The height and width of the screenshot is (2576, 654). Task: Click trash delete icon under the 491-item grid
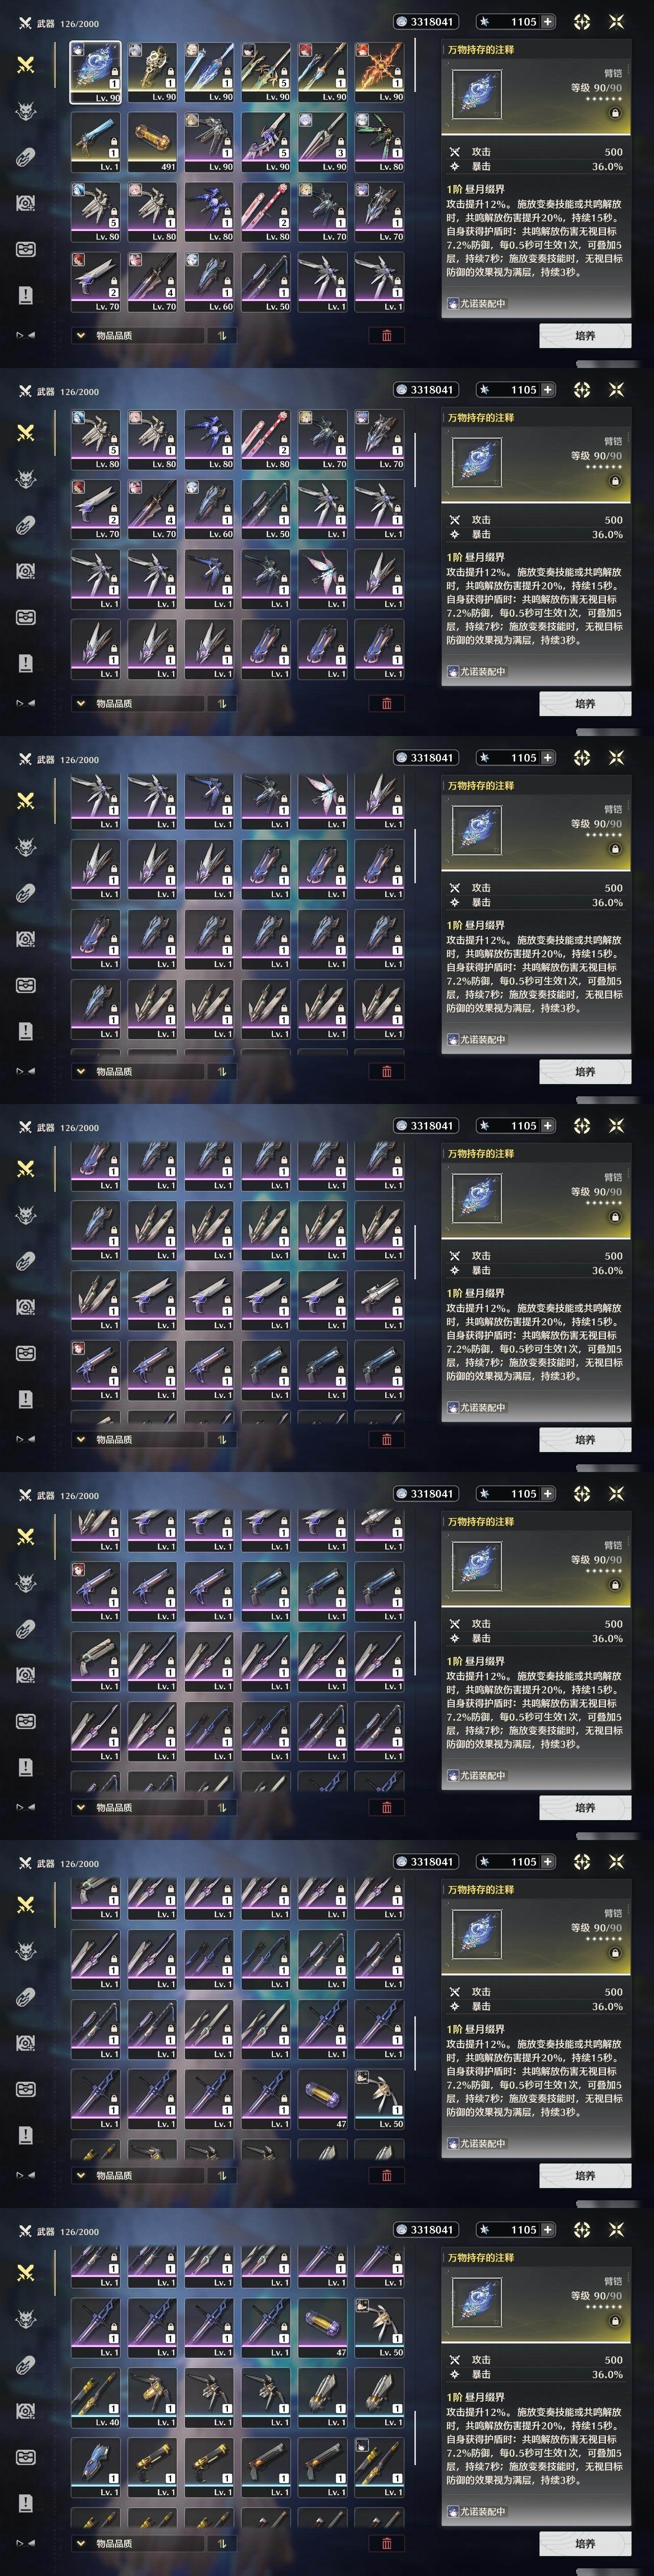(x=387, y=336)
